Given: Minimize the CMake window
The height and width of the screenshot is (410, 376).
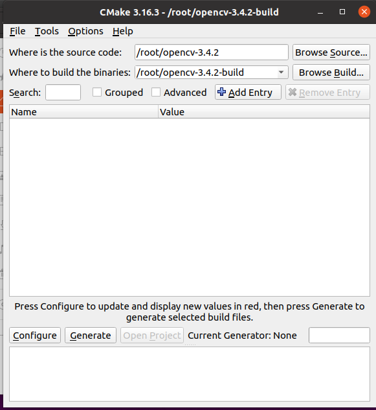Looking at the screenshot, I should [x=320, y=12].
